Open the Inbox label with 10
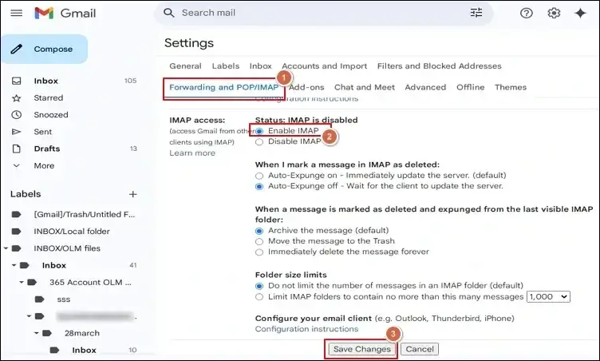Image resolution: width=600 pixels, height=361 pixels. (84, 350)
